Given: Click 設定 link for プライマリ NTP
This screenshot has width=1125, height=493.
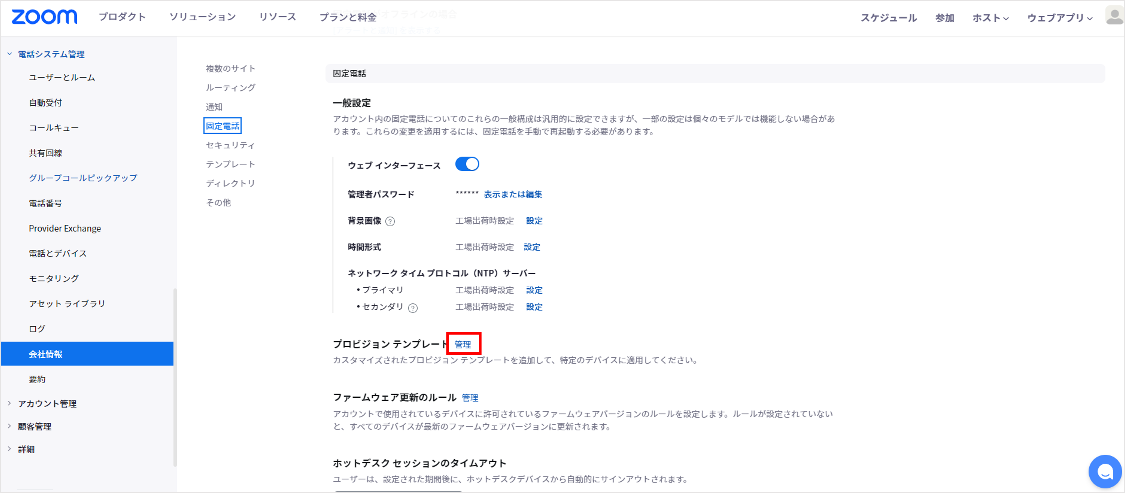Looking at the screenshot, I should [534, 290].
